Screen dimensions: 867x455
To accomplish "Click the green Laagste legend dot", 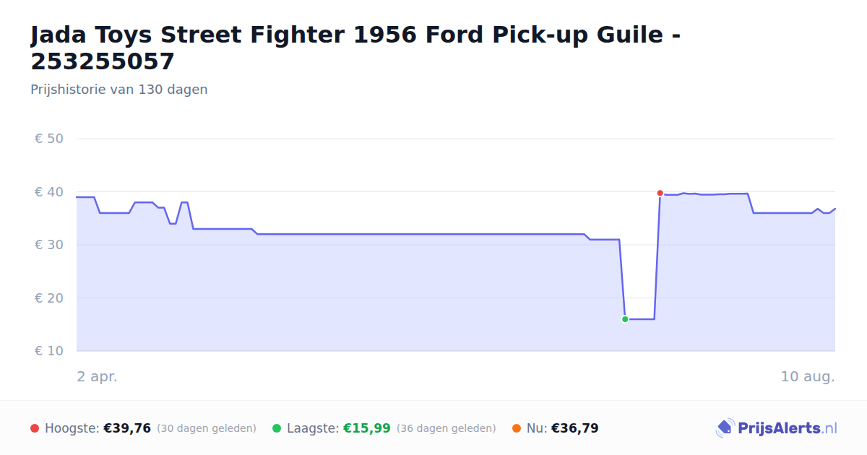I will [277, 428].
